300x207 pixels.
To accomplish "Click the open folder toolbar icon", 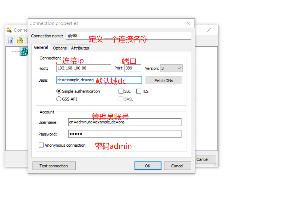I will point(20,41).
